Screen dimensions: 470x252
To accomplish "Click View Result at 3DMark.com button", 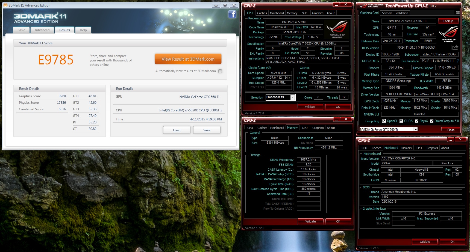I will [188, 59].
